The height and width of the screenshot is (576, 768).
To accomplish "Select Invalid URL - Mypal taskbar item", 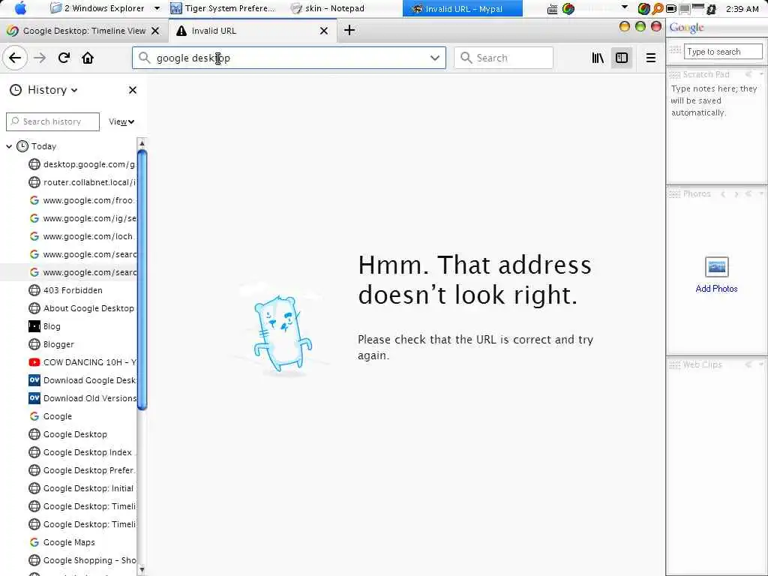I will point(462,8).
